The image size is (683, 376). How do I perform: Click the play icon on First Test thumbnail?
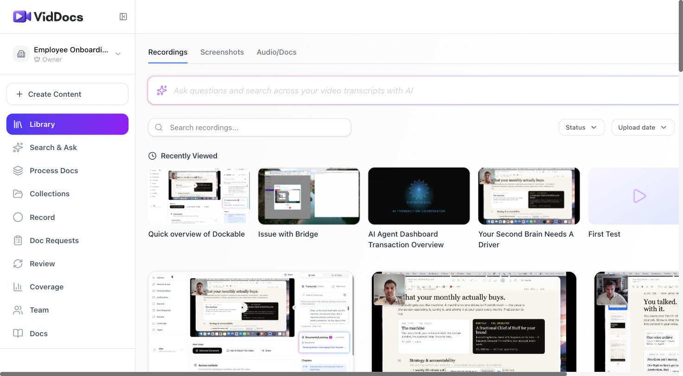pyautogui.click(x=639, y=196)
